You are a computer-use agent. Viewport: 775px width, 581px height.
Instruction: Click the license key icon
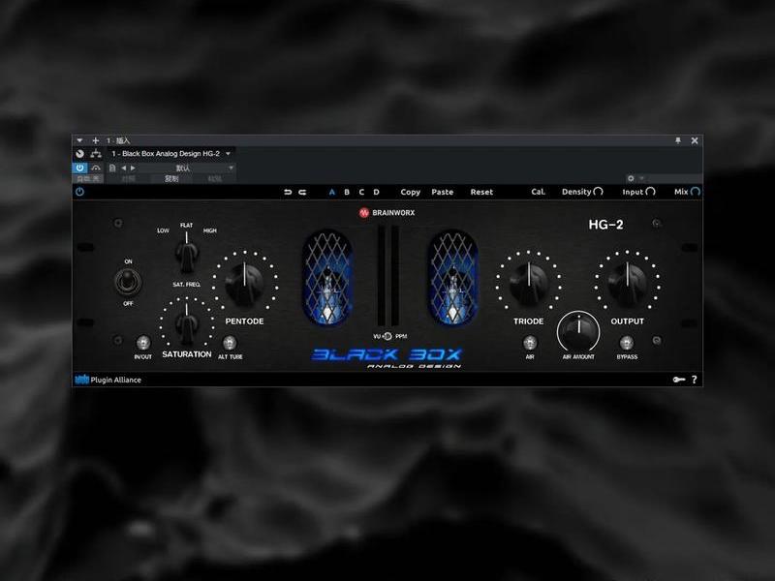679,380
